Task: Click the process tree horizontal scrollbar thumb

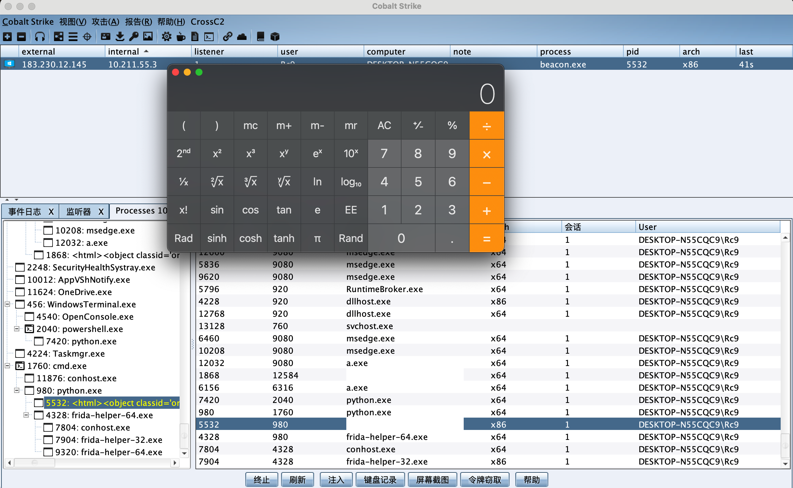Action: click(35, 462)
